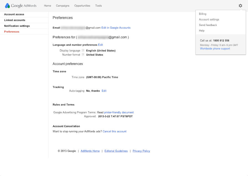Image resolution: width=248 pixels, height=176 pixels.
Task: Choose Account settings from gear dropdown
Action: click(209, 20)
